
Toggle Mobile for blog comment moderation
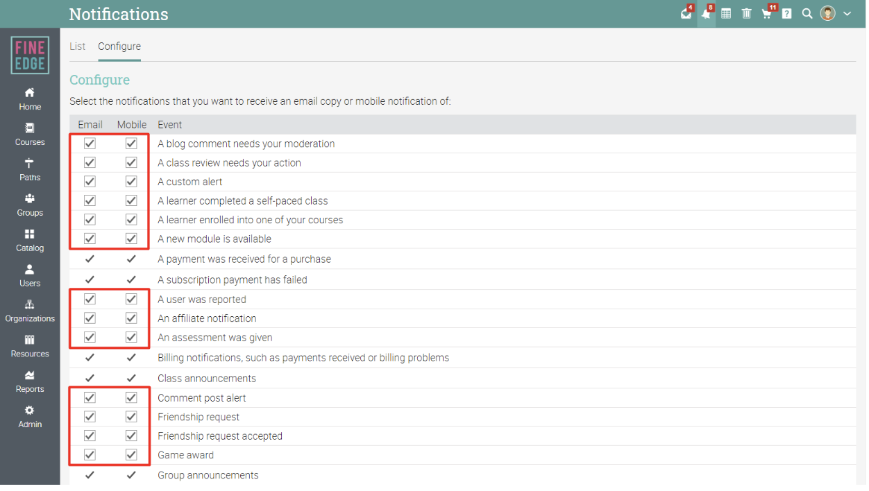coord(131,144)
